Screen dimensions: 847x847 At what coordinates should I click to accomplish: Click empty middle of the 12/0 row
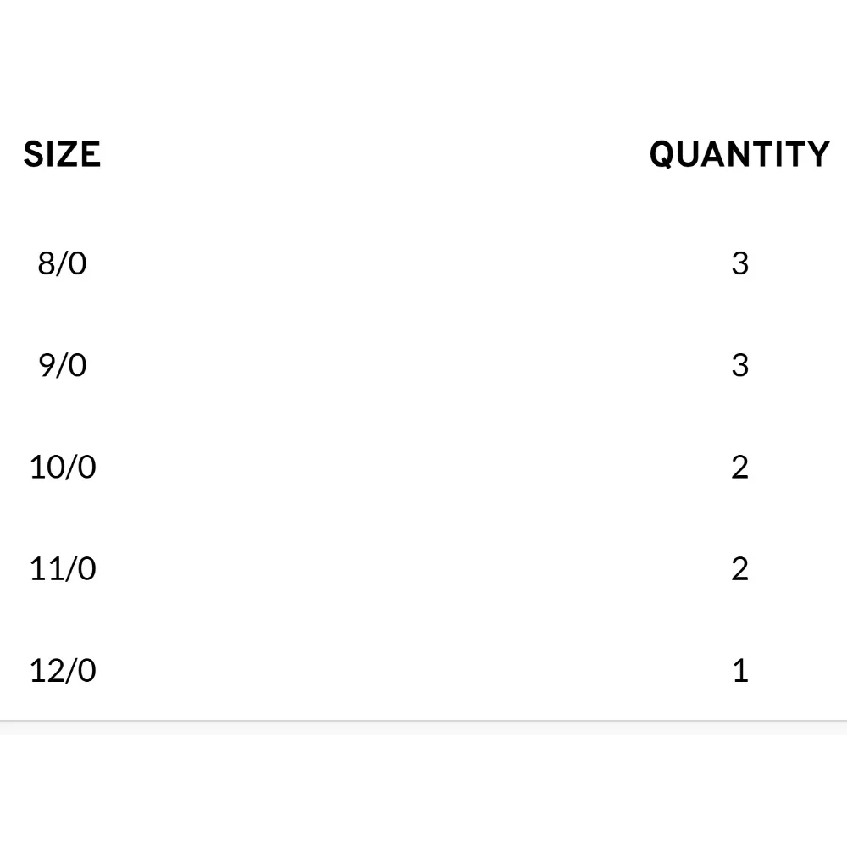[x=411, y=670]
